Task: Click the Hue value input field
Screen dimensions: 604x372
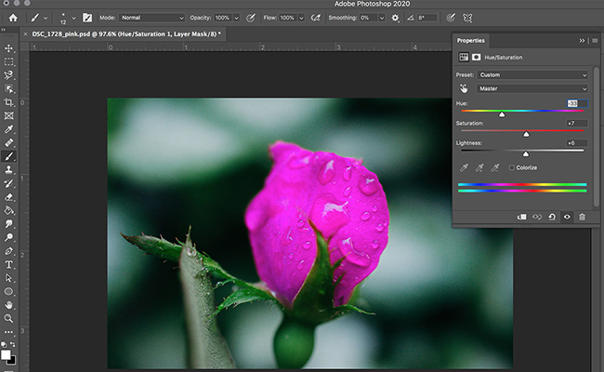Action: click(x=576, y=102)
